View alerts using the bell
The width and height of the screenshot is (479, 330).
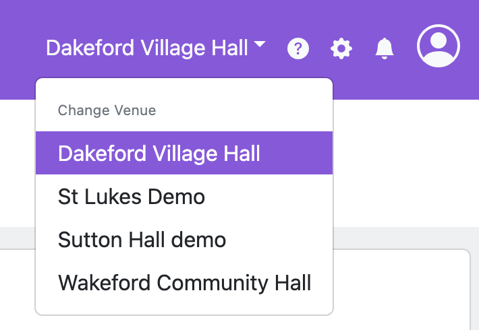tap(385, 48)
